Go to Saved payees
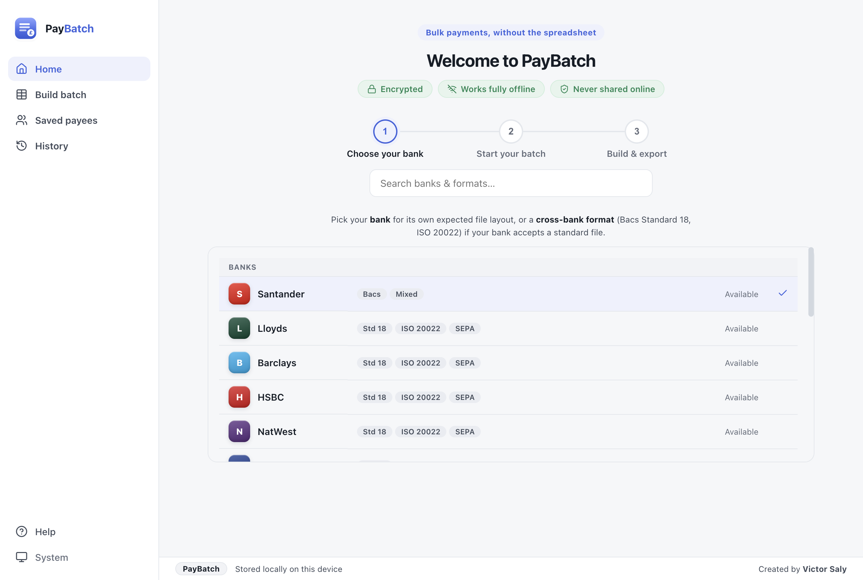The image size is (863, 580). (x=79, y=120)
